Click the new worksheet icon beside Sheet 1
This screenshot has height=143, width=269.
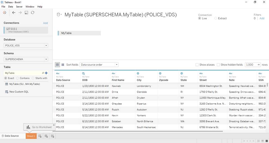(x=40, y=136)
